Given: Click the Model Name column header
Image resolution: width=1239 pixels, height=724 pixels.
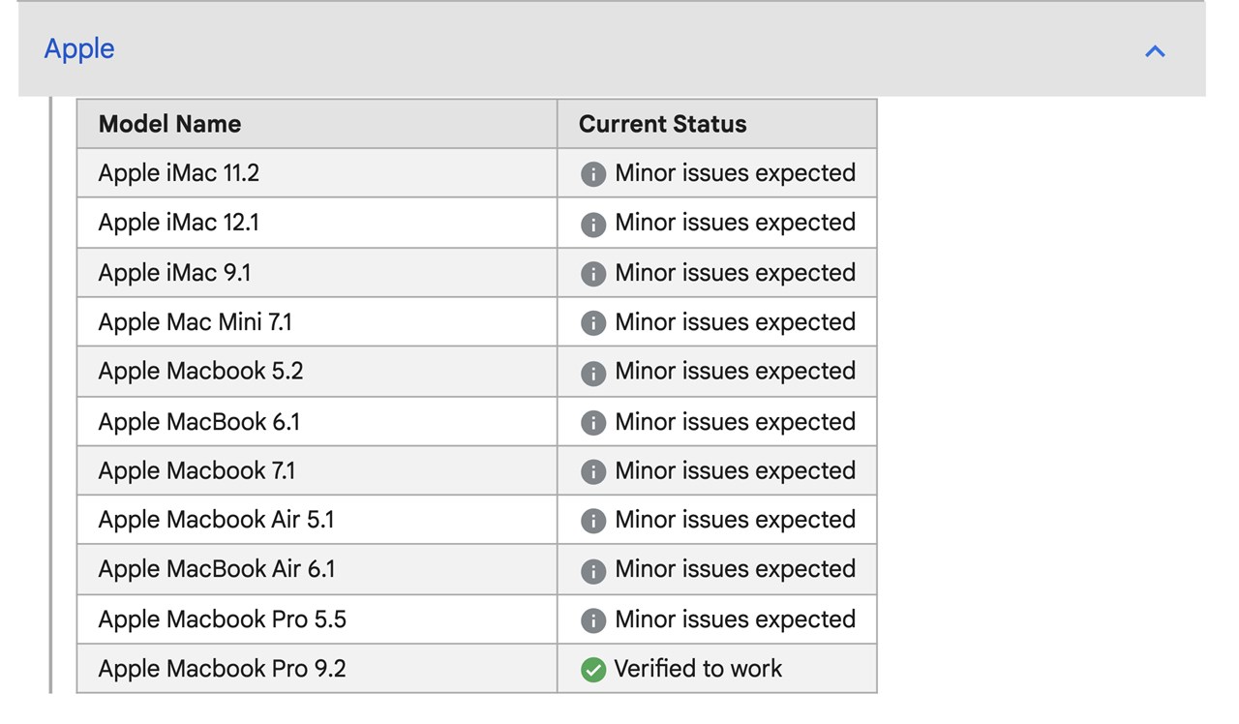Looking at the screenshot, I should click(169, 124).
